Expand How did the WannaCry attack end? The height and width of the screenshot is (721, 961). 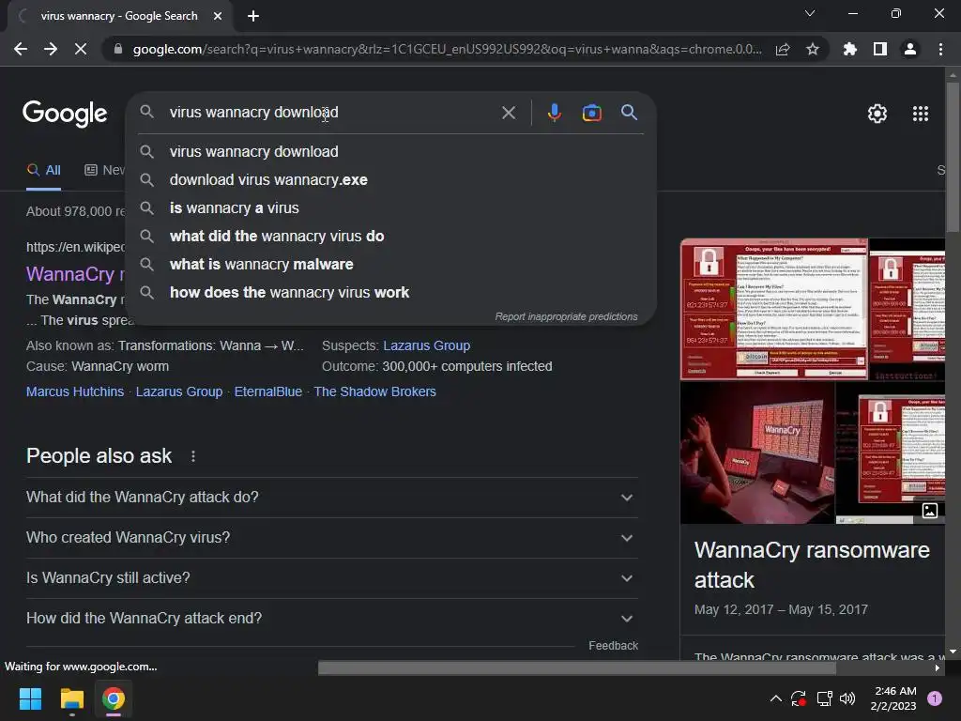click(331, 619)
